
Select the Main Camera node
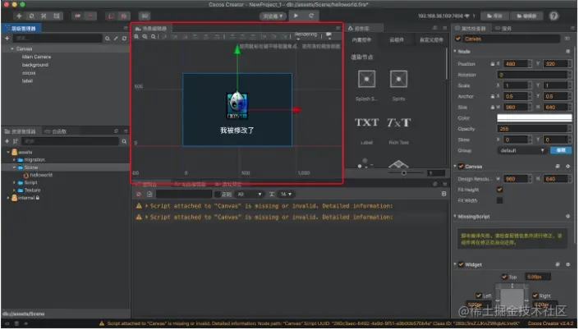click(x=37, y=57)
